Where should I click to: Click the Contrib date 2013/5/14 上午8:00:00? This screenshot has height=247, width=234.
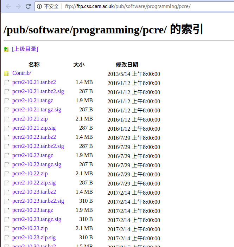134,74
